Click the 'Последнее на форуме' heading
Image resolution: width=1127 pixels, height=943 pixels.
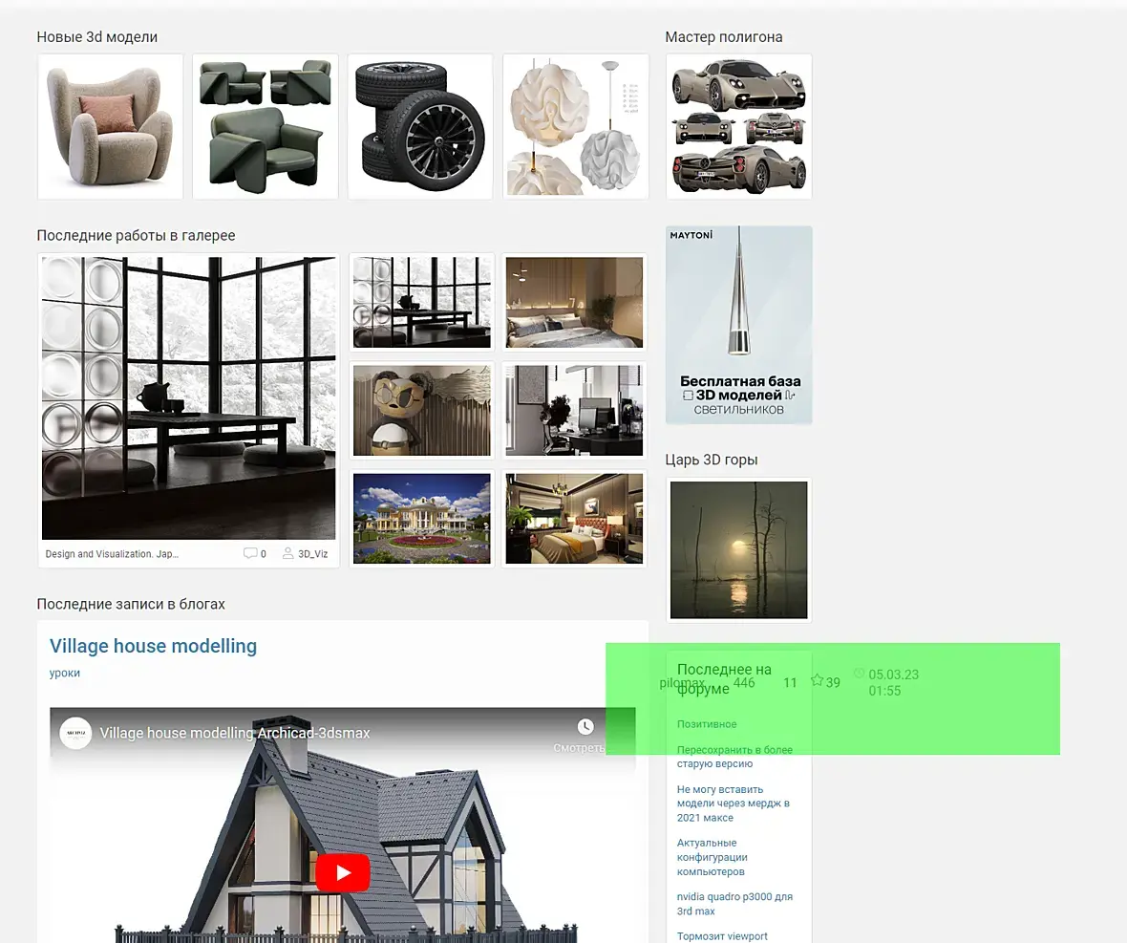point(724,678)
